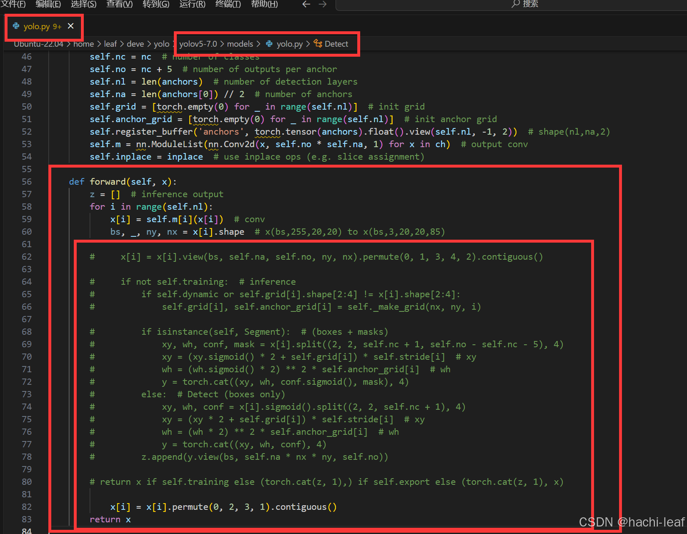The height and width of the screenshot is (534, 687).
Task: Open the 终端 menu
Action: click(x=228, y=5)
